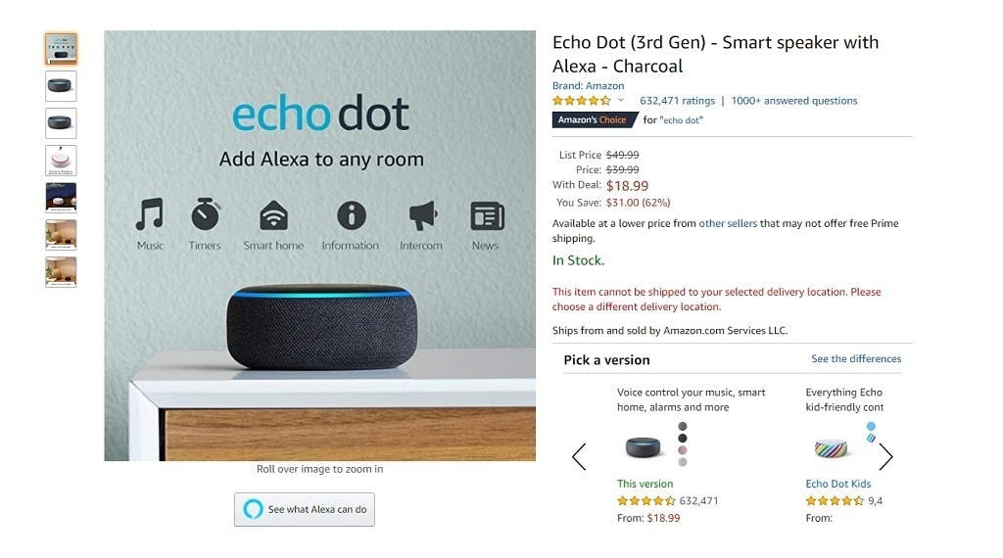Click the other sellers link
Screen dimensions: 1003x558
728,223
